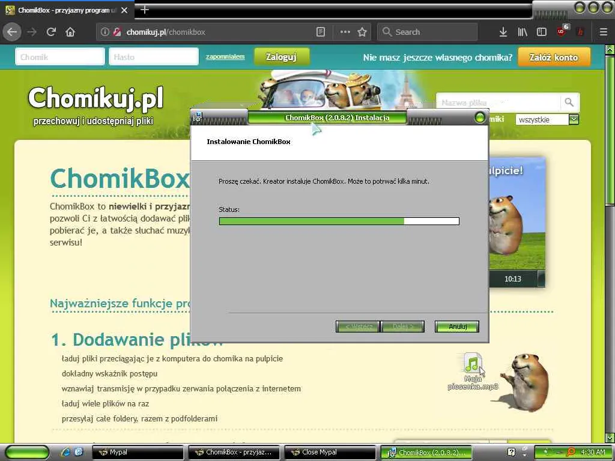Open the browser downloads arrow
Viewport: 615px width, 461px height.
503,32
